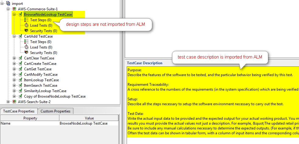Image resolution: width=299 pixels, height=144 pixels.
Task: Click the checkmark icon of CartClear TestCase
Action: pos(20,58)
